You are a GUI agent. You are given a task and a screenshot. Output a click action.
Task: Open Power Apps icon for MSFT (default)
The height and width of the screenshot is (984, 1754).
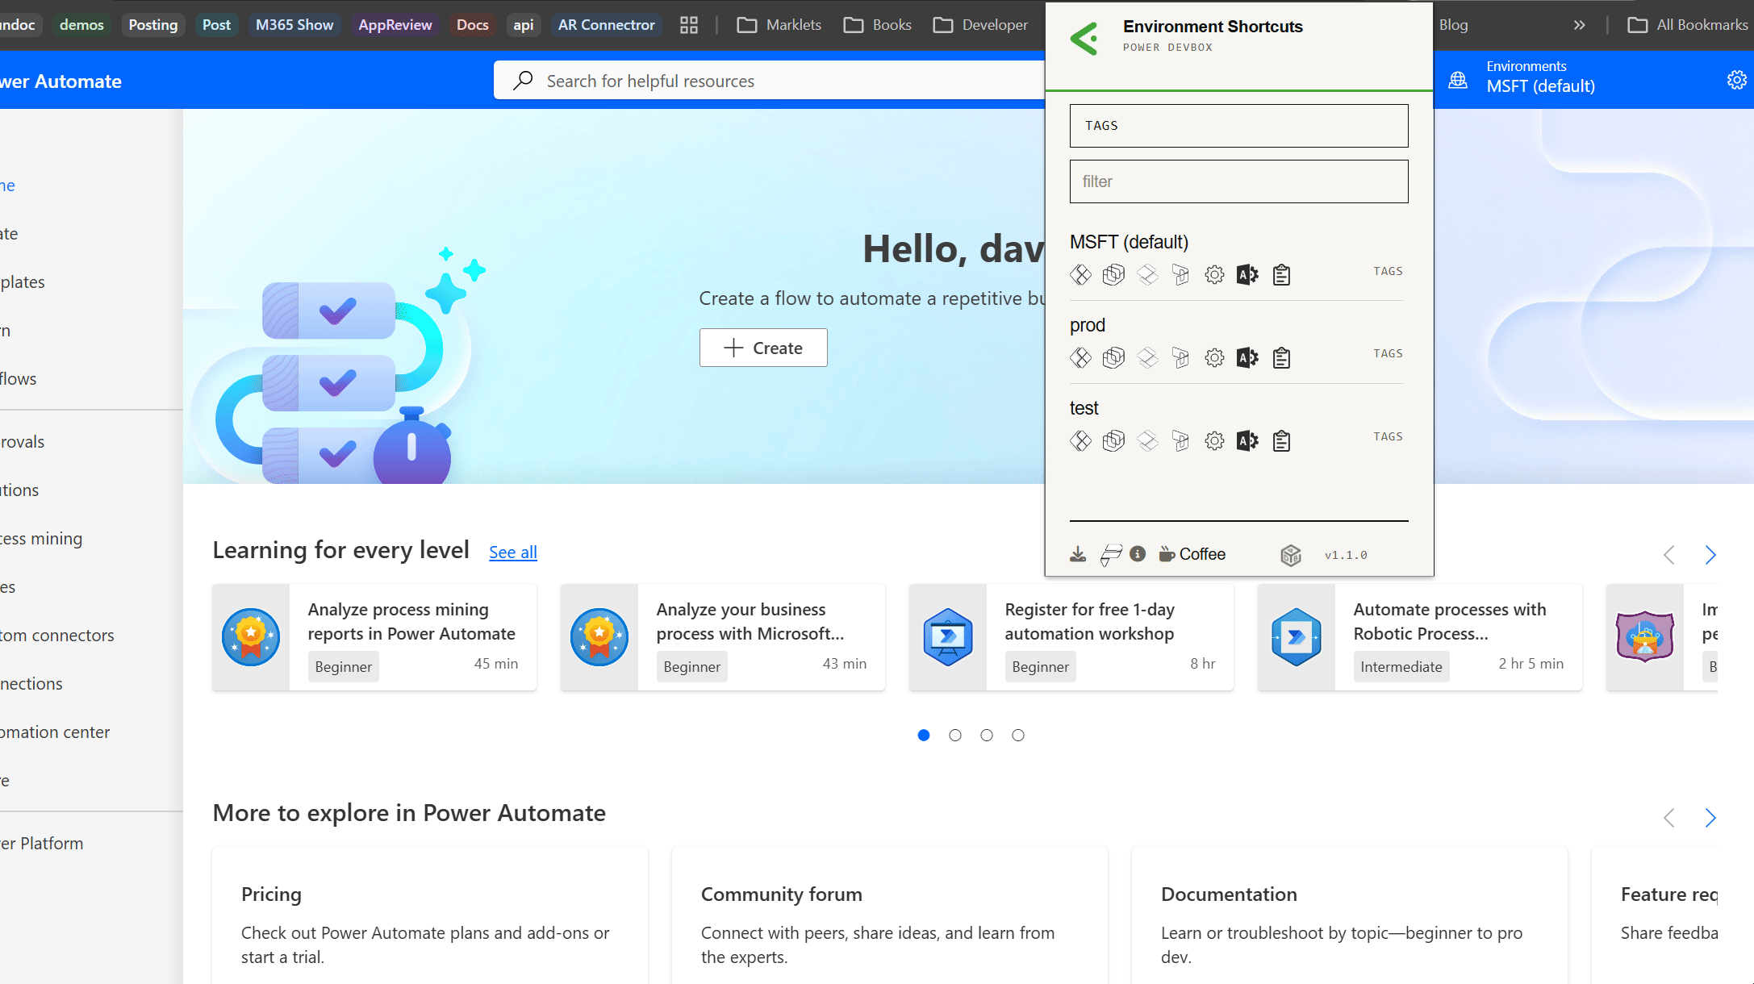pos(1080,275)
